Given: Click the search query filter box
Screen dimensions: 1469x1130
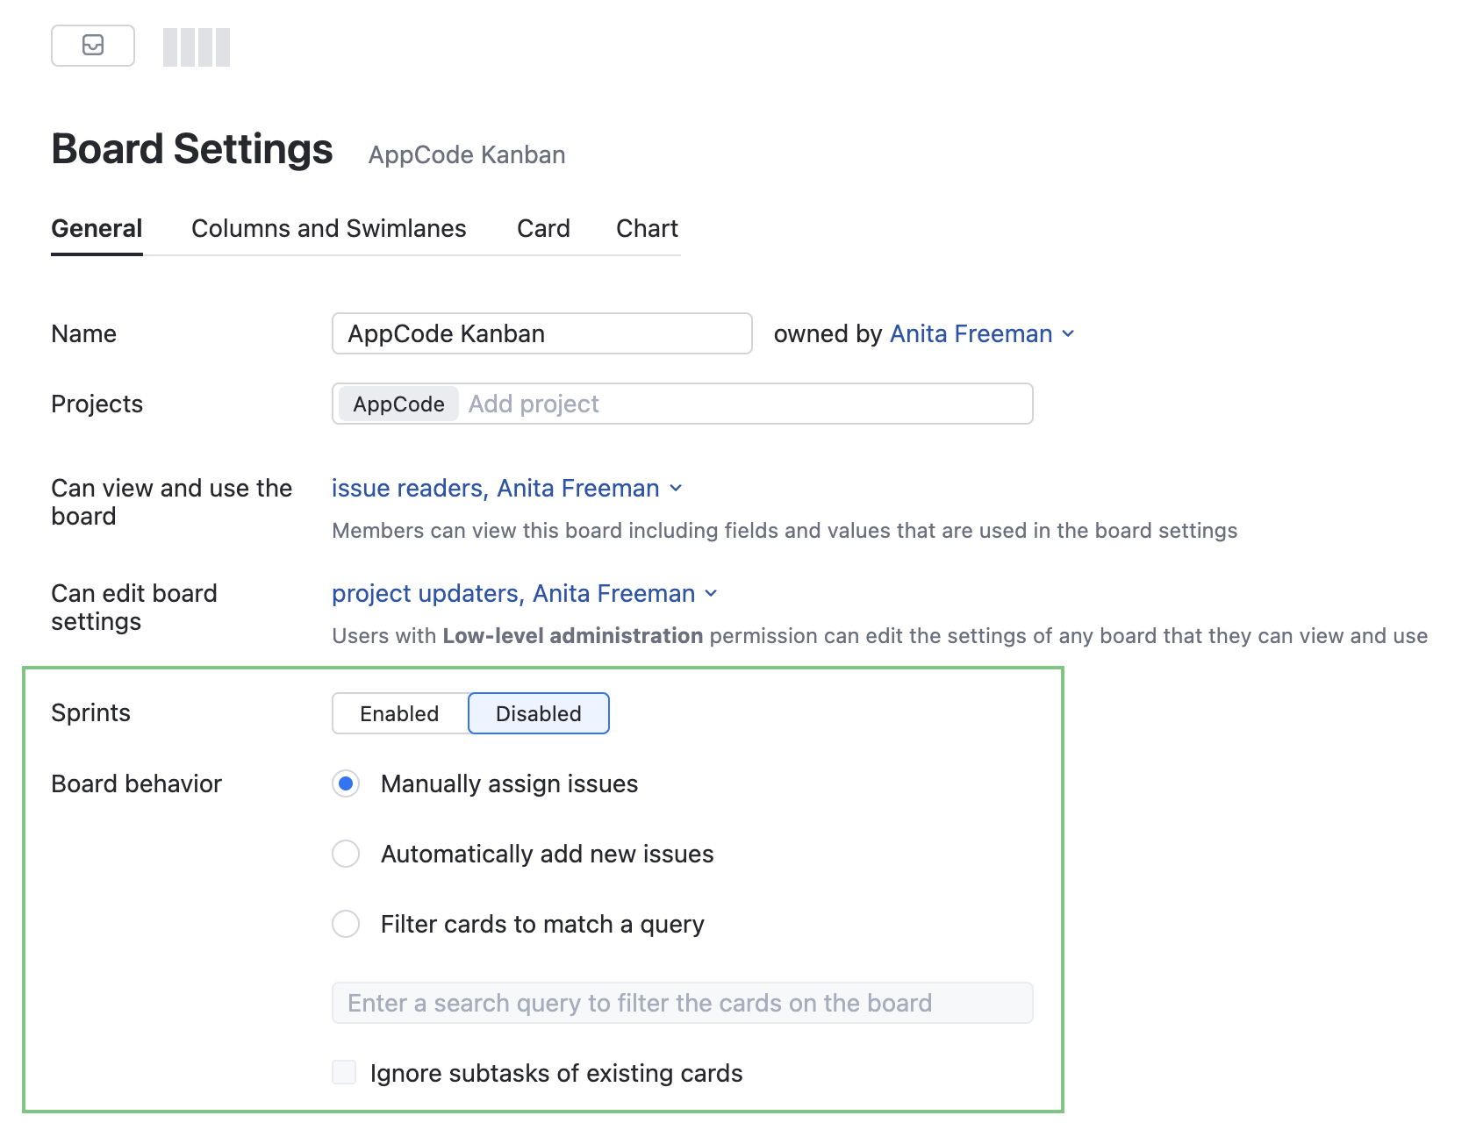Looking at the screenshot, I should coord(683,1003).
